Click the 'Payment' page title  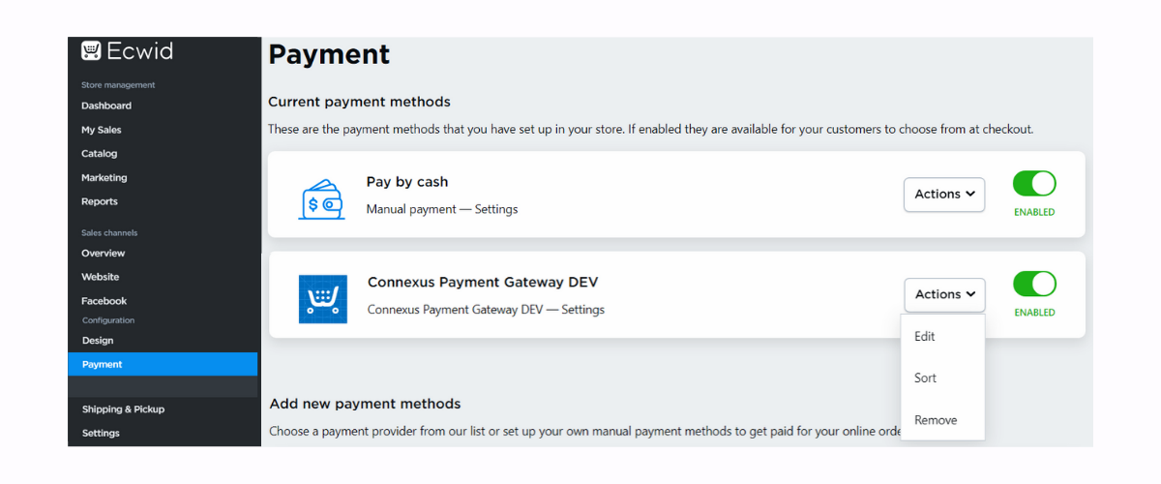329,54
